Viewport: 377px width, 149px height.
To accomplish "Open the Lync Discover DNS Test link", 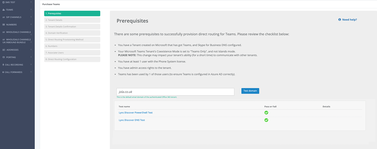I will point(132,120).
